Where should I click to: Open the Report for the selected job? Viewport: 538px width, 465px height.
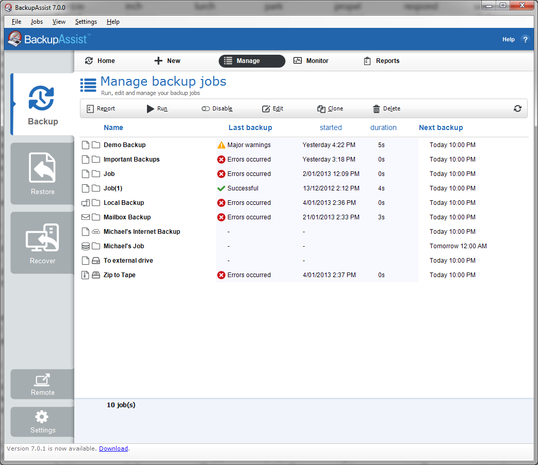101,108
